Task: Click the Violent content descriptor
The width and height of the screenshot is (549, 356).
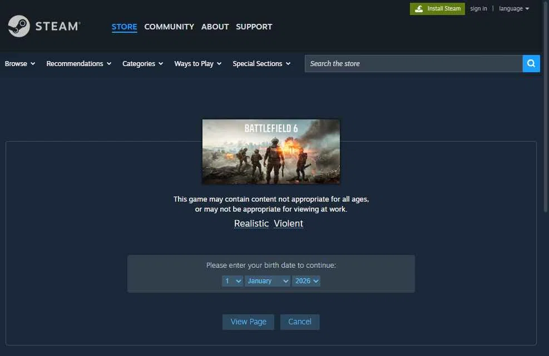Action: [289, 223]
